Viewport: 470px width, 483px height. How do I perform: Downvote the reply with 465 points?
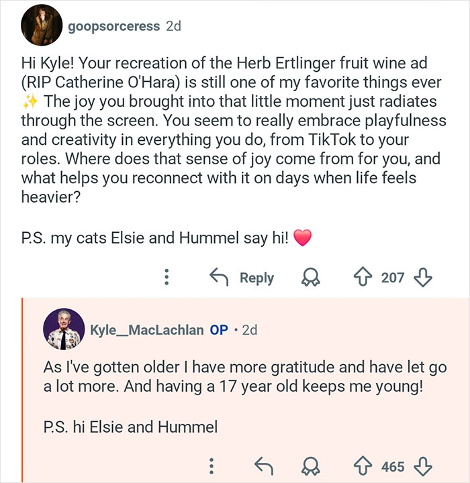coord(420,466)
